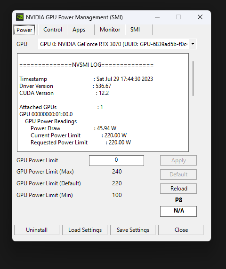Click the GPU Power Limit input field

tap(116, 160)
